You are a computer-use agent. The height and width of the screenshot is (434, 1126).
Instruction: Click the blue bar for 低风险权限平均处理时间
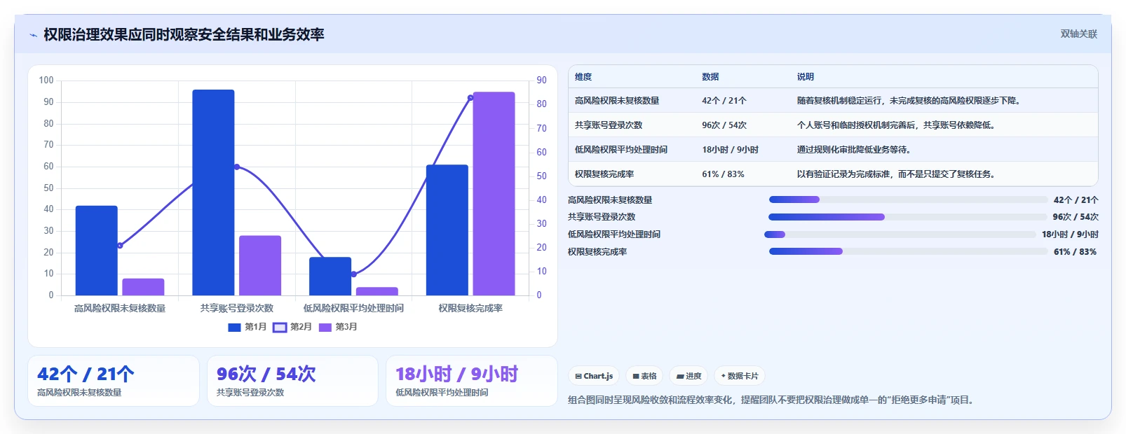pos(330,276)
